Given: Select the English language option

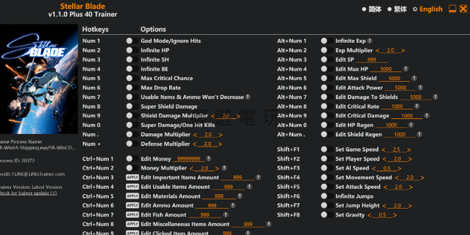Looking at the screenshot, I should (x=427, y=9).
